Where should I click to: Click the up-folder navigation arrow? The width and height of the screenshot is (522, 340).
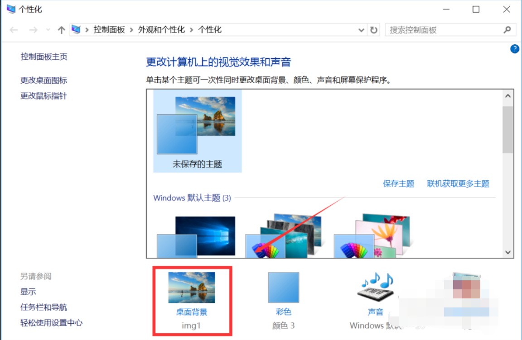point(61,29)
